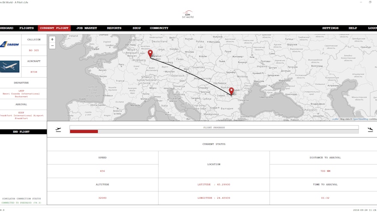The width and height of the screenshot is (377, 212).
Task: Open the Flights menu
Action: (x=27, y=28)
